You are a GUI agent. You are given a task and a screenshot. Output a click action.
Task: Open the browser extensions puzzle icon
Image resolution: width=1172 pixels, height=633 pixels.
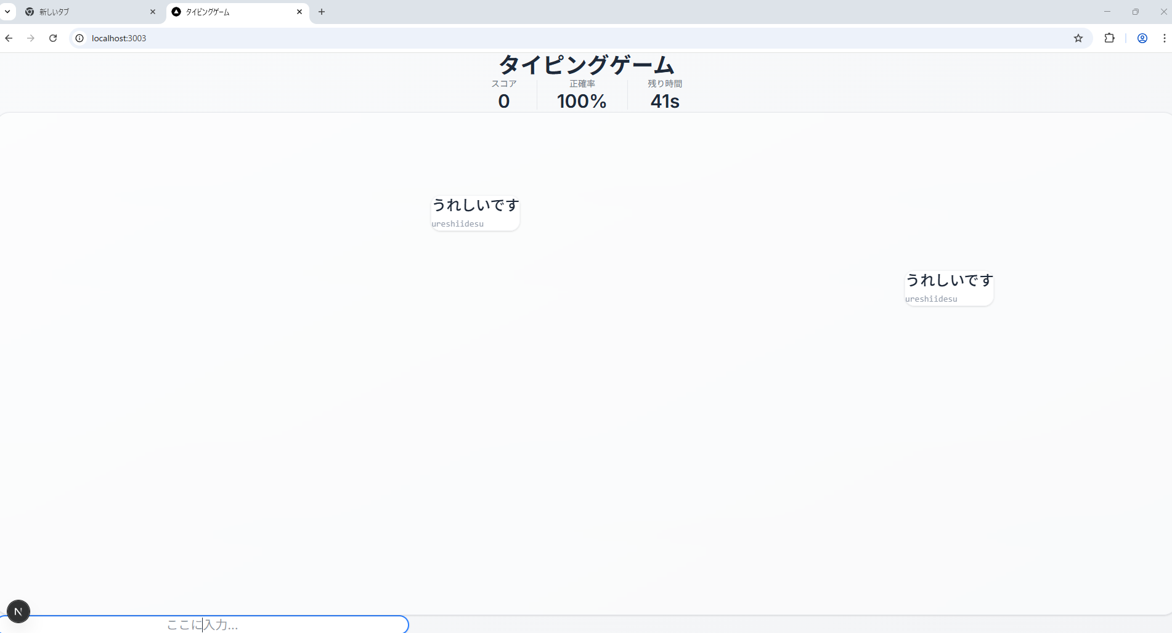pyautogui.click(x=1109, y=38)
